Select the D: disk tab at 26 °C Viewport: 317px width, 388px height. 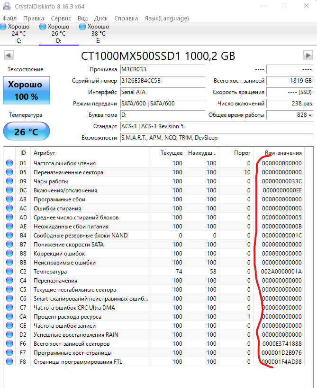point(58,33)
